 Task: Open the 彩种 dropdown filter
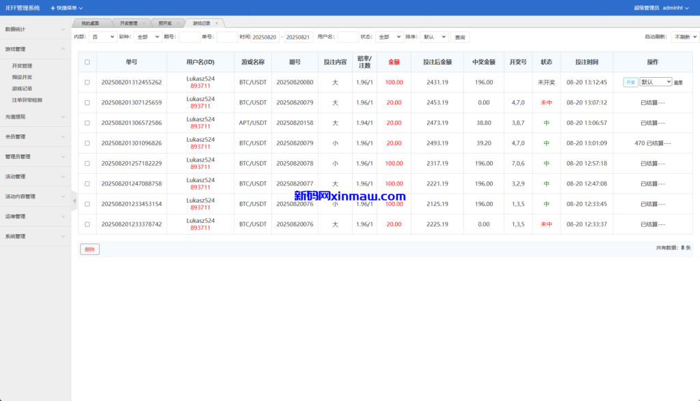pyautogui.click(x=148, y=37)
